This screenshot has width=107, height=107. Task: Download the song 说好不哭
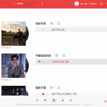tap(48, 30)
